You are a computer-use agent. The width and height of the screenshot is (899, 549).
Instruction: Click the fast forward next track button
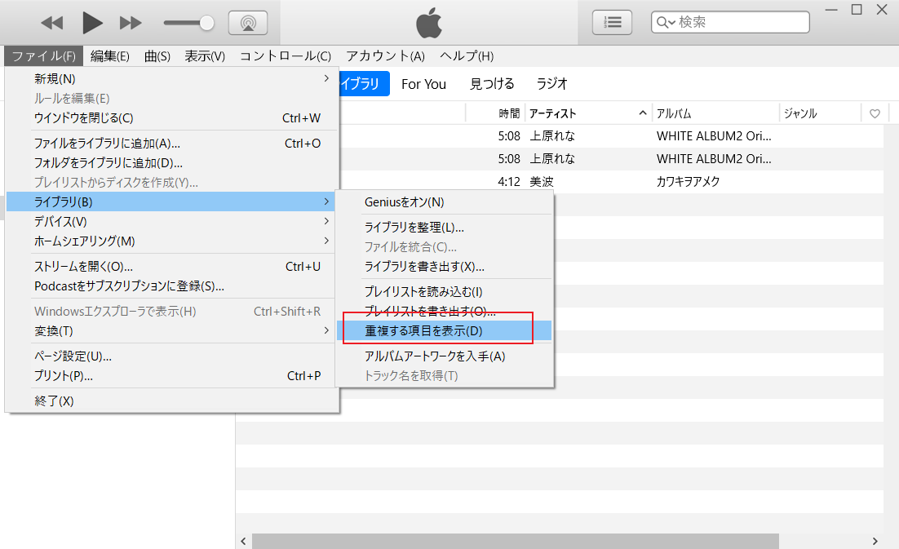pos(131,23)
